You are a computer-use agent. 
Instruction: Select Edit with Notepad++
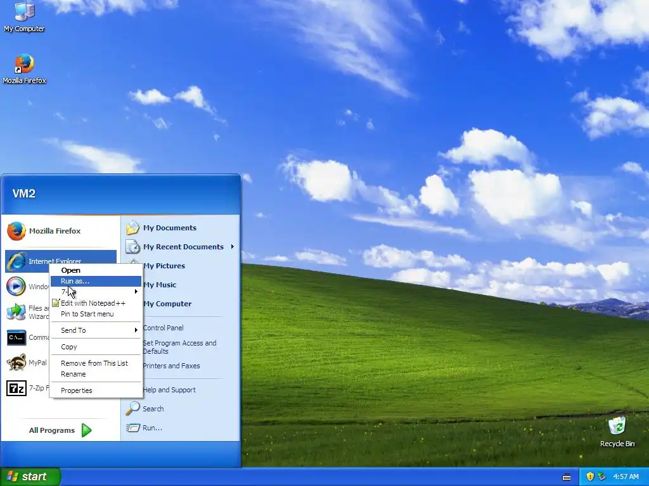96,303
